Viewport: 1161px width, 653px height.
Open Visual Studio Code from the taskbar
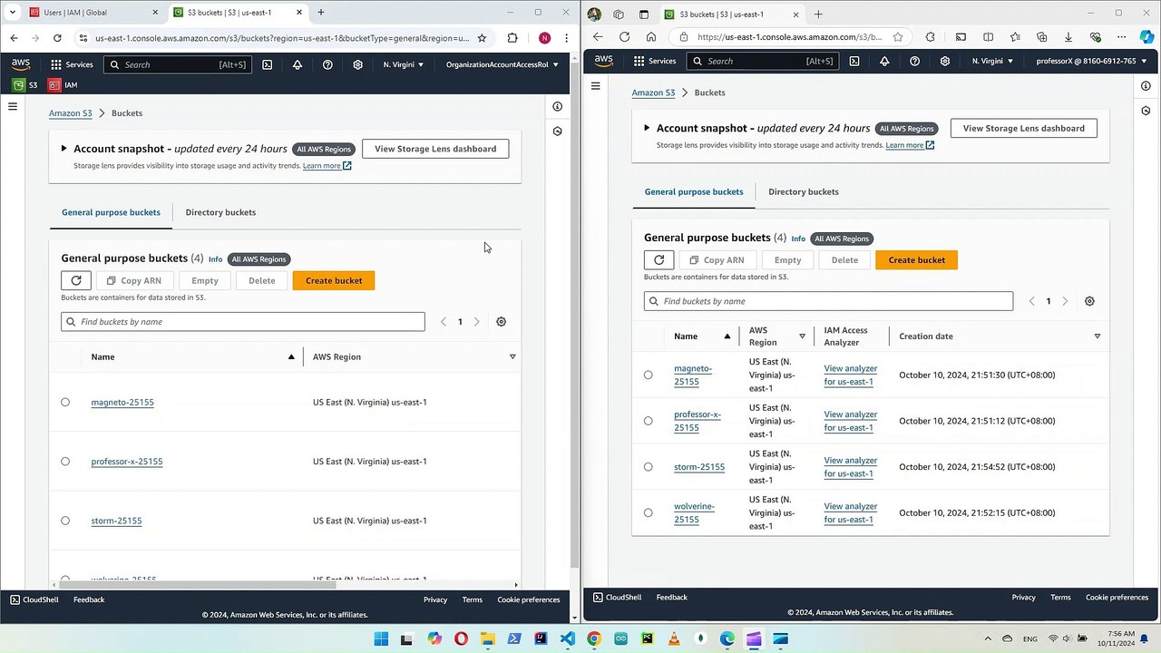[567, 639]
